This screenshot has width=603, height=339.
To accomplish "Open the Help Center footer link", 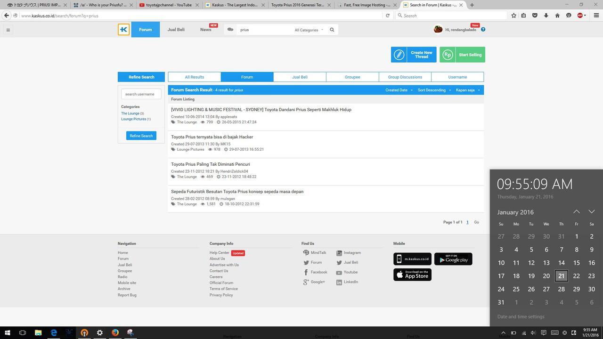I will click(220, 253).
